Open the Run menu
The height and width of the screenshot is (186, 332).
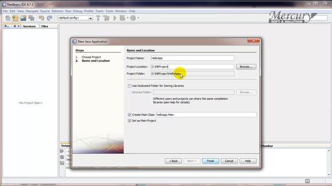tap(68, 11)
